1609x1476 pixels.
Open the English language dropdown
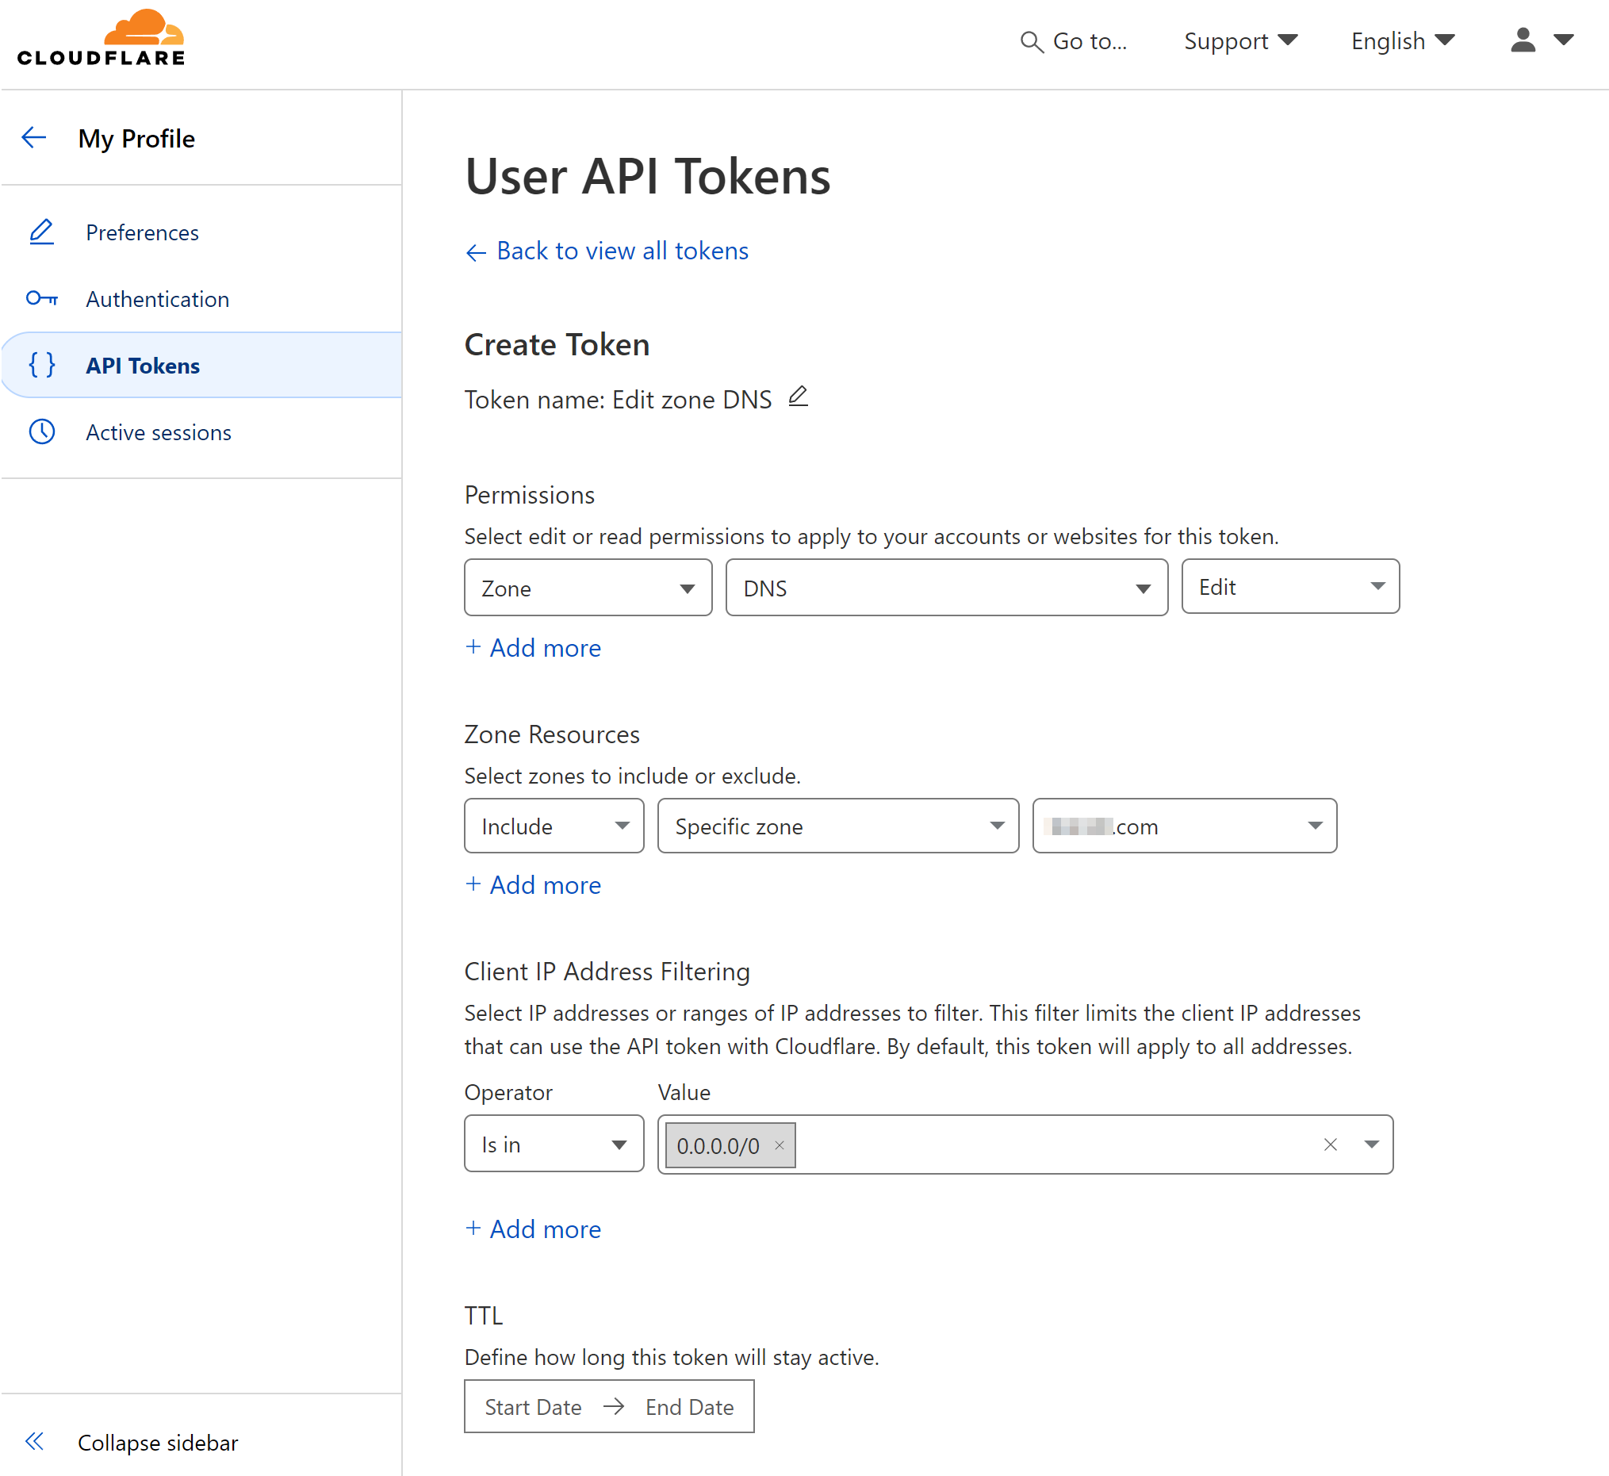point(1402,40)
